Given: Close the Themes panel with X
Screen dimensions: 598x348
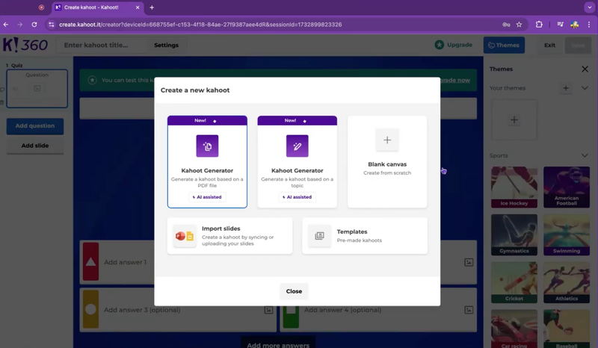Looking at the screenshot, I should [x=585, y=69].
